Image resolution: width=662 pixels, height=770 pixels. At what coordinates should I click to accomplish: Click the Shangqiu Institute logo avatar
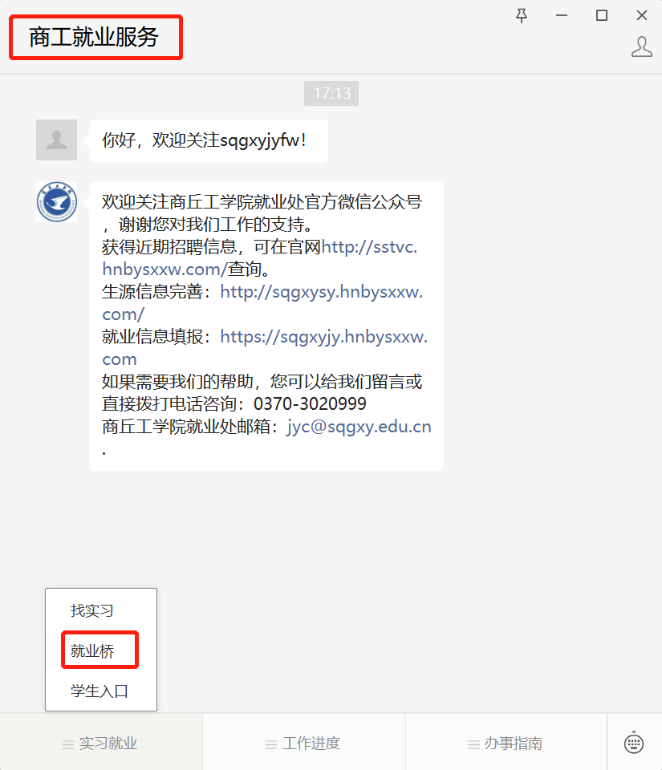pyautogui.click(x=56, y=202)
